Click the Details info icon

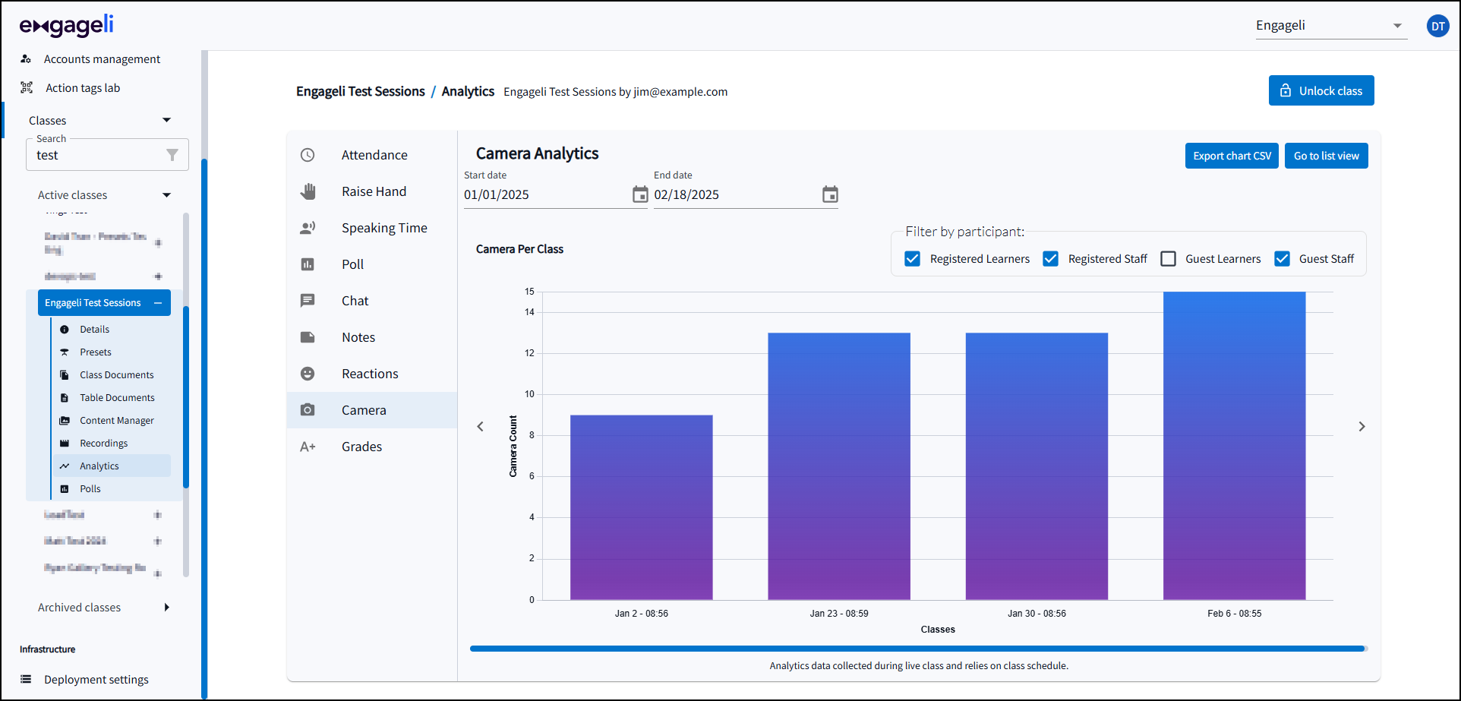[x=65, y=330]
